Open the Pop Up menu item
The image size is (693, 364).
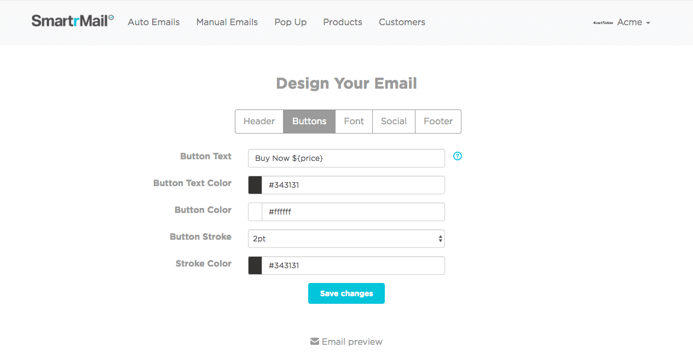pos(290,22)
